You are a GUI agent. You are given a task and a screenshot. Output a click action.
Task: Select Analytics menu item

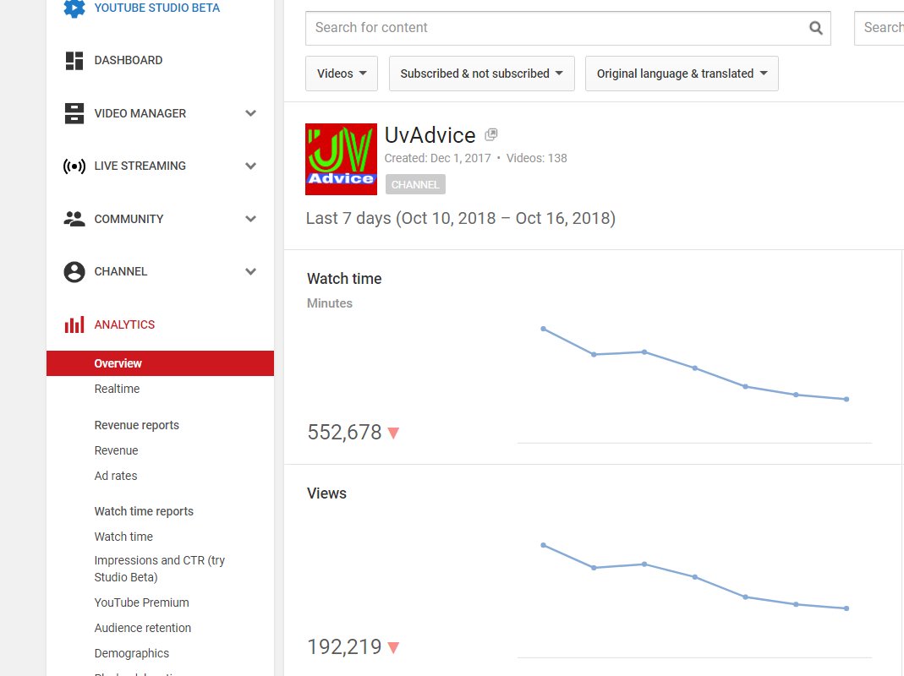(x=124, y=324)
